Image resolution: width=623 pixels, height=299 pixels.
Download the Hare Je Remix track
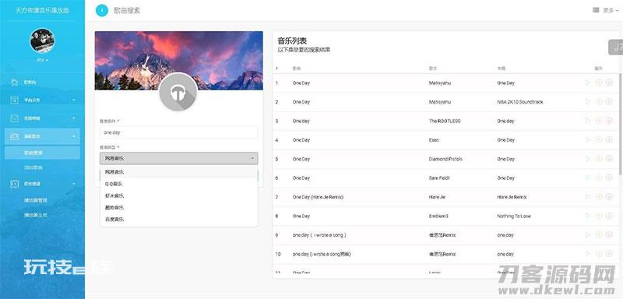point(609,197)
